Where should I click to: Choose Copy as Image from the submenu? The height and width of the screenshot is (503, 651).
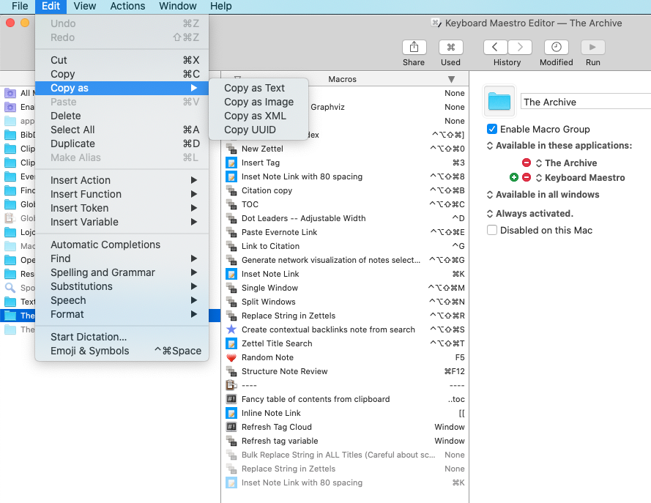(x=258, y=102)
